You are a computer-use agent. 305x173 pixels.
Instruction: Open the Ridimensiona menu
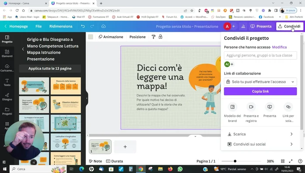coord(61,26)
